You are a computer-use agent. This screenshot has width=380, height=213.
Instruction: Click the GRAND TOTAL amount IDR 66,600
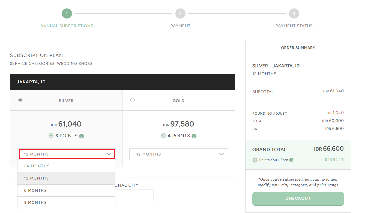coord(329,149)
